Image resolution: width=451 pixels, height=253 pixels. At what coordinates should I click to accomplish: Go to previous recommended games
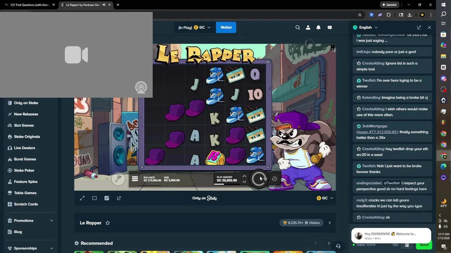[316, 243]
